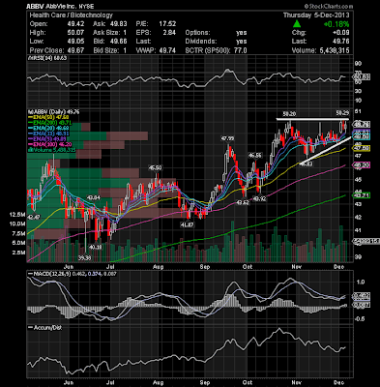Click the header Volume value 5,438,315
Image resolution: width=380 pixels, height=387 pixels.
click(334, 50)
